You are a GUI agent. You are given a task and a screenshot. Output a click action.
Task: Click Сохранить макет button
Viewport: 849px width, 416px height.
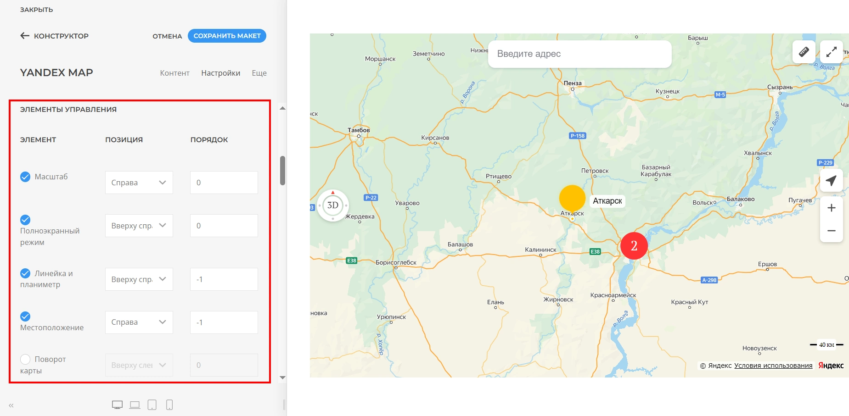227,36
